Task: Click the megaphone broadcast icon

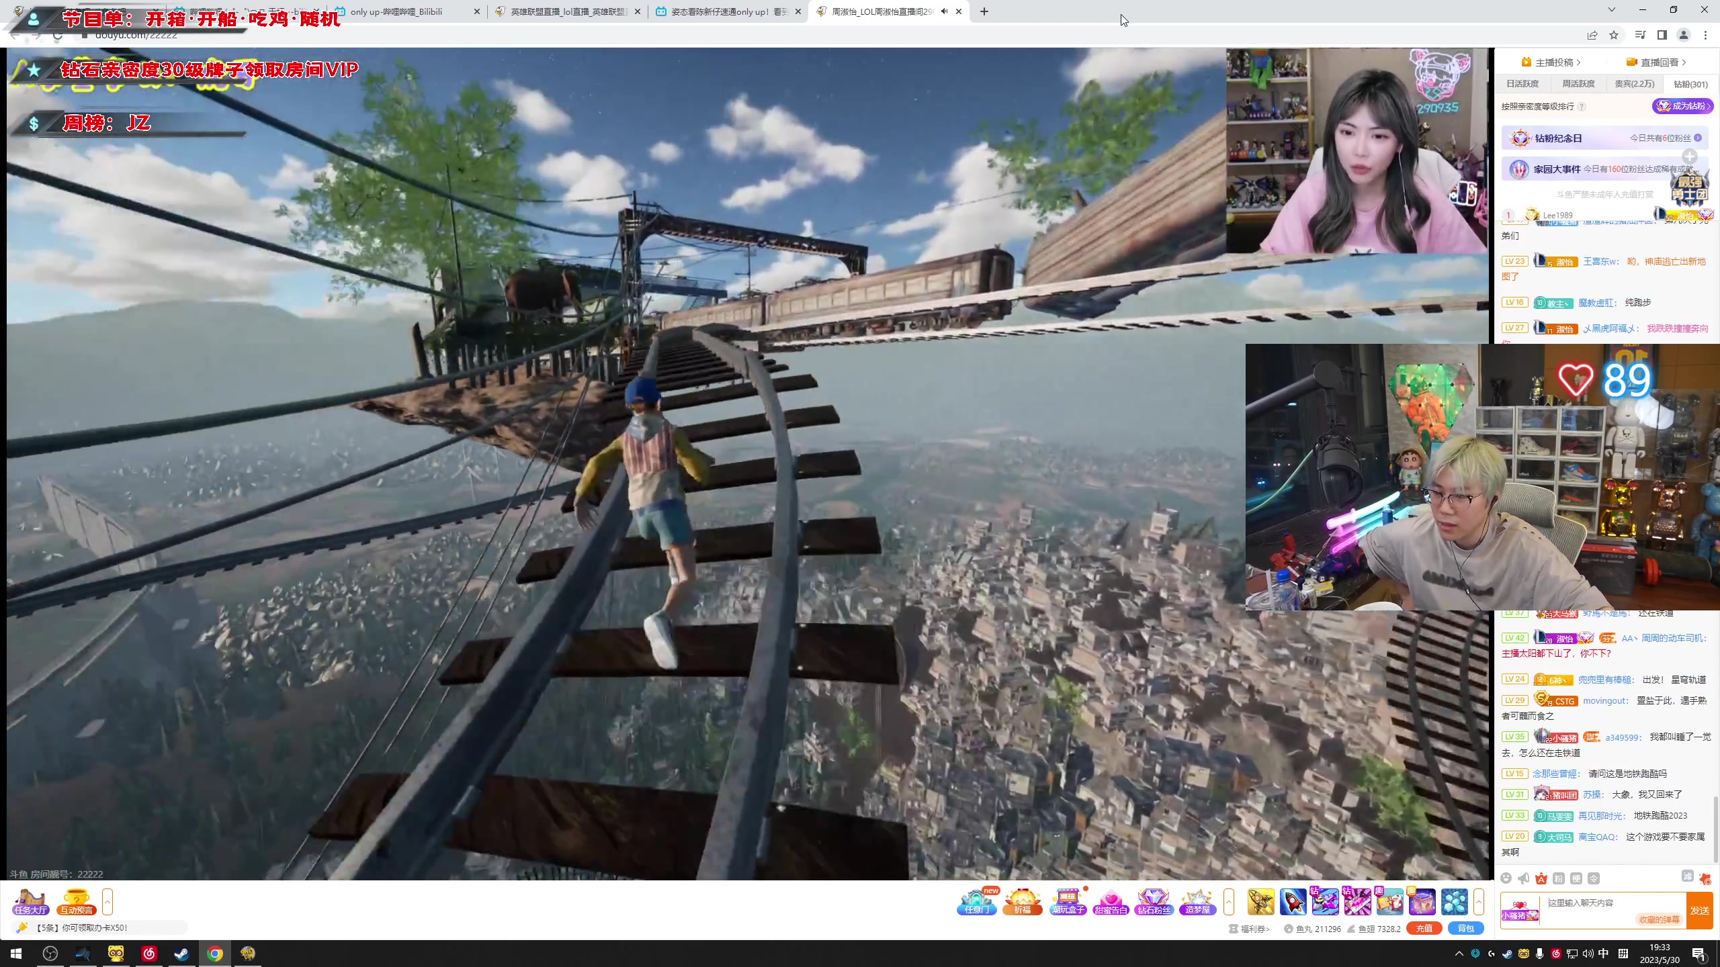Action: 1524,878
